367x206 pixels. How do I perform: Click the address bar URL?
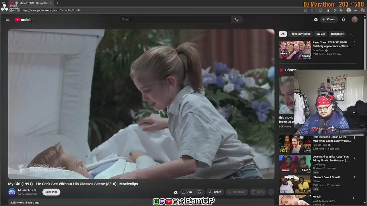(51, 10)
